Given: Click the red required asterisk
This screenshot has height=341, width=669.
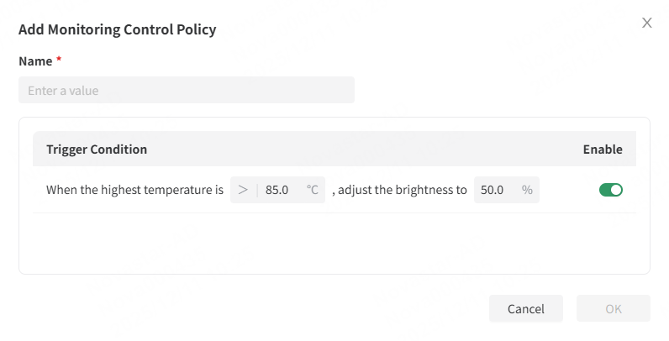Looking at the screenshot, I should click(59, 60).
